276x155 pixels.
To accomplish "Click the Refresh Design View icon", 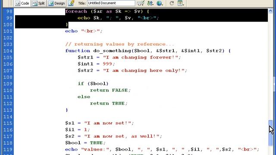I will coord(172,3).
